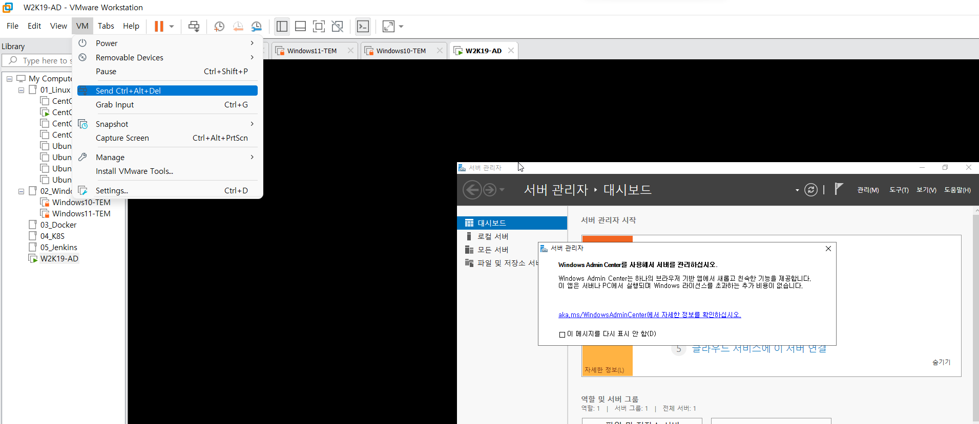979x424 pixels.
Task: Collapse the My Computer tree node
Action: 9,79
